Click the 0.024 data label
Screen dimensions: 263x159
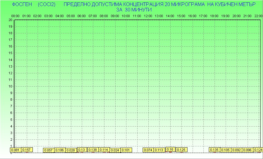(115, 150)
